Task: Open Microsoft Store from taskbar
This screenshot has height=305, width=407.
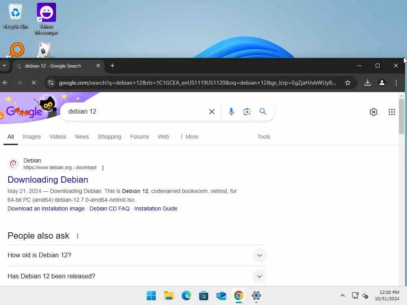Action: pyautogui.click(x=203, y=295)
